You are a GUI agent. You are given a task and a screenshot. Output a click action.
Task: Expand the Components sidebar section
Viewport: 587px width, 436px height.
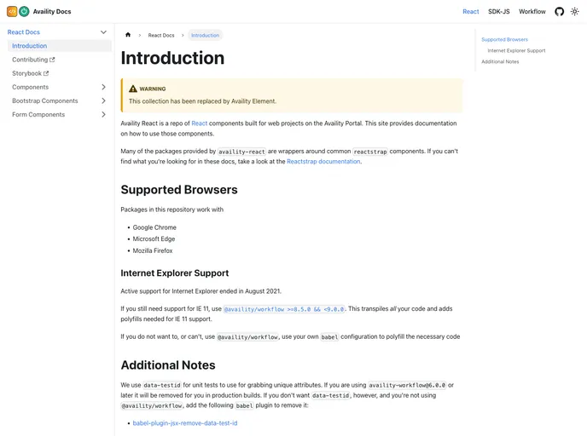(x=103, y=87)
